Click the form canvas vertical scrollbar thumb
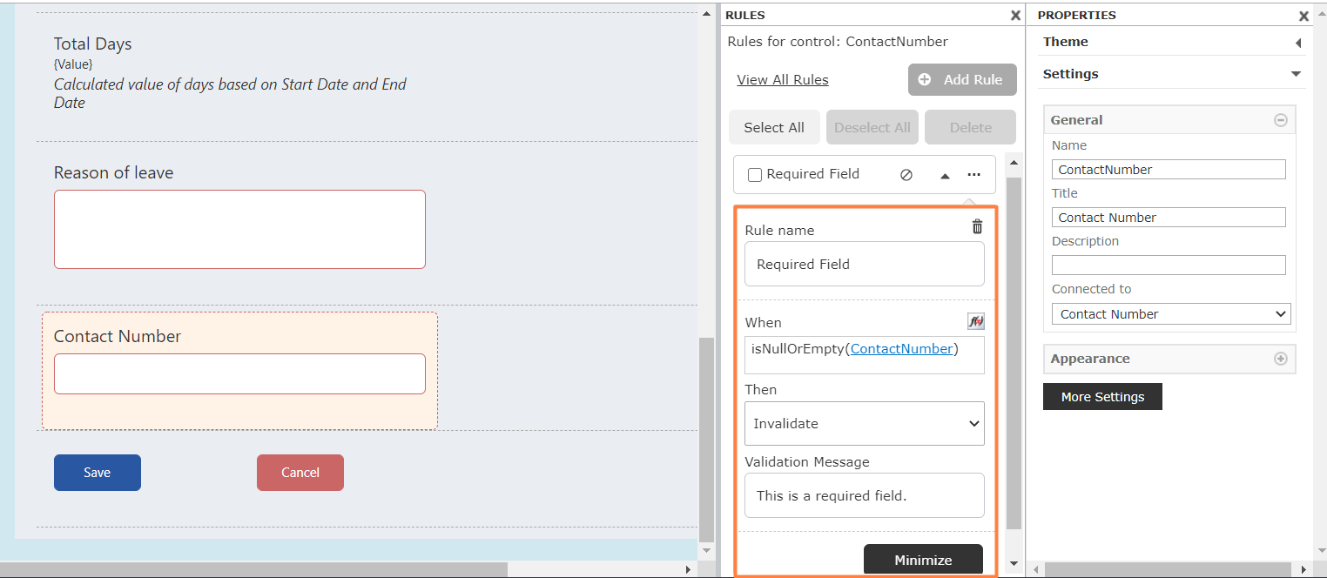This screenshot has width=1327, height=578. 706,438
